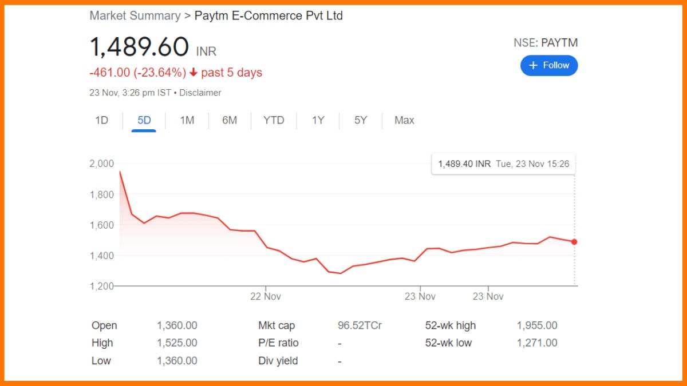
Task: Click the plus icon on Follow
Action: click(x=534, y=65)
